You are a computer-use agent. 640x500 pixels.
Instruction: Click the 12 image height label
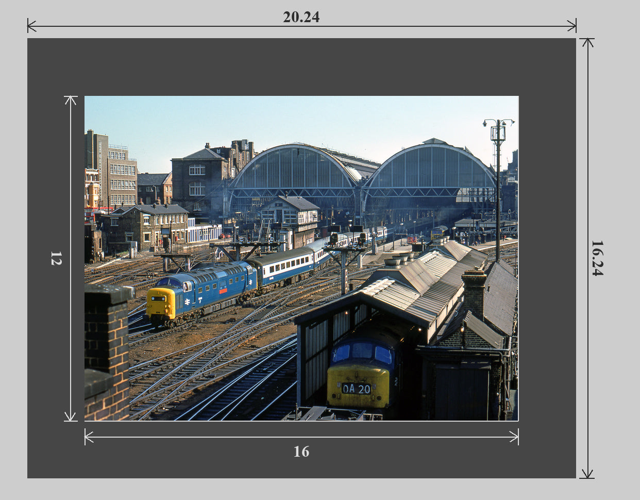56,258
